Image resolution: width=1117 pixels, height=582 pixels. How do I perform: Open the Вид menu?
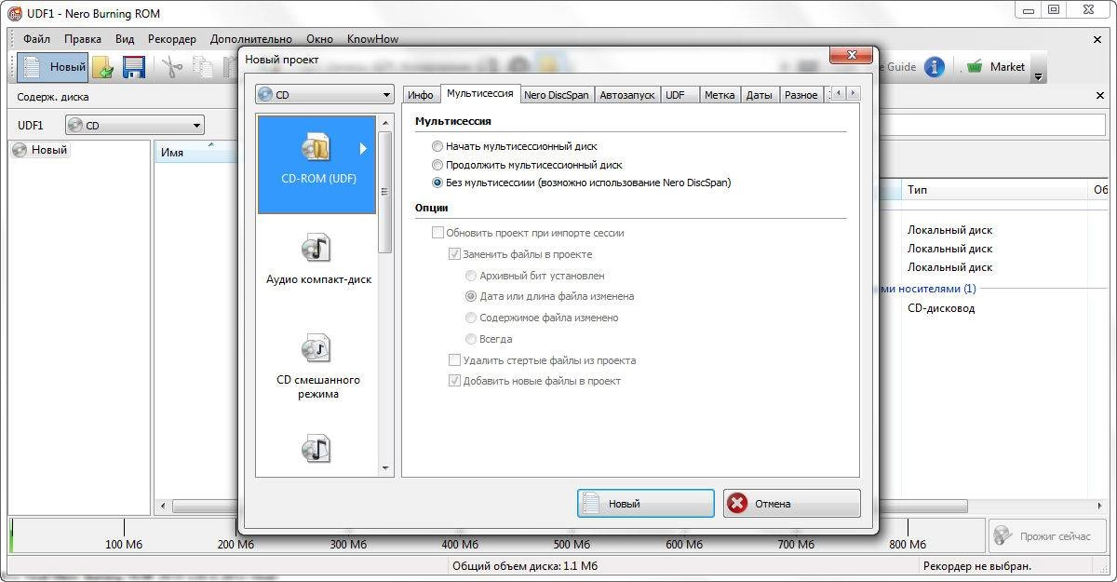[126, 39]
